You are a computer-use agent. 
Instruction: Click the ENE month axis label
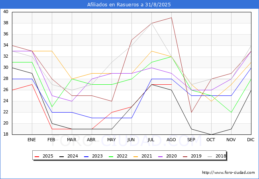point(31,140)
